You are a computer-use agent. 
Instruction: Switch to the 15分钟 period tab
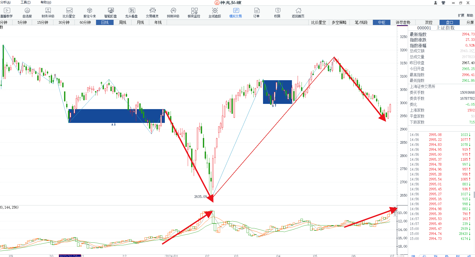[42, 22]
